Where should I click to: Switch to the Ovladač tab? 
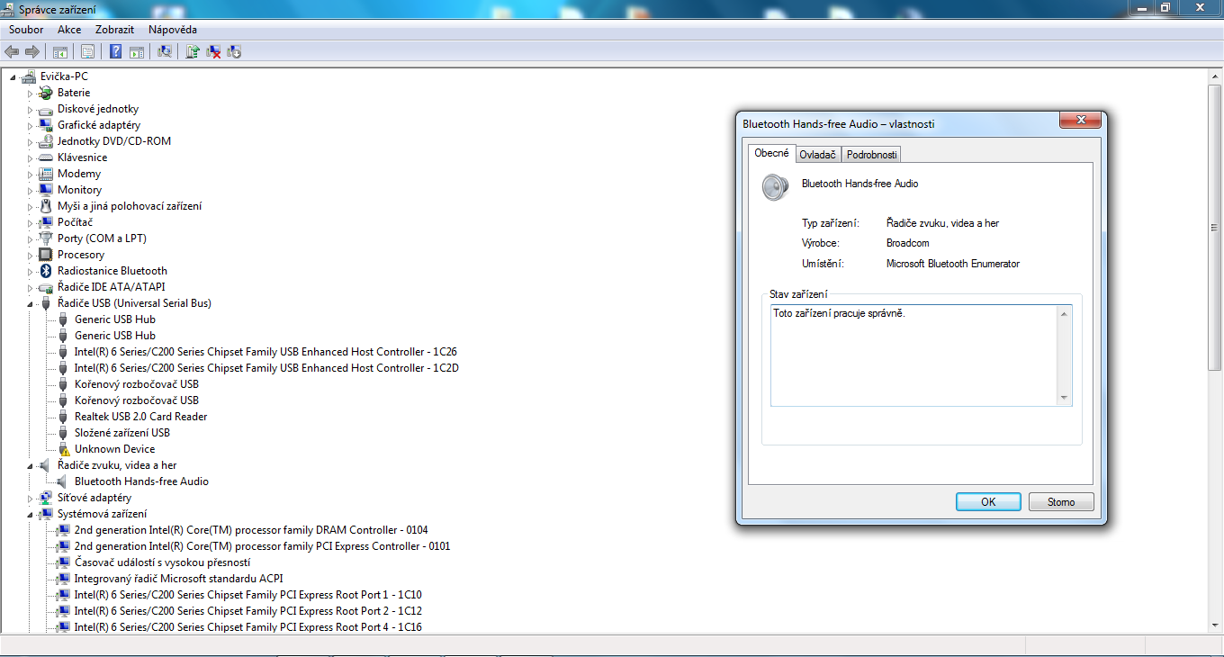pos(818,155)
